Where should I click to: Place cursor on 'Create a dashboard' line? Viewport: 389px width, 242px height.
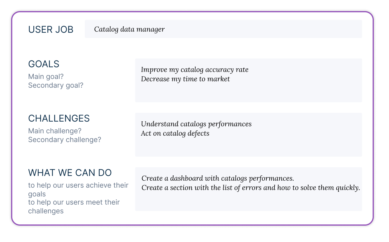(x=218, y=178)
